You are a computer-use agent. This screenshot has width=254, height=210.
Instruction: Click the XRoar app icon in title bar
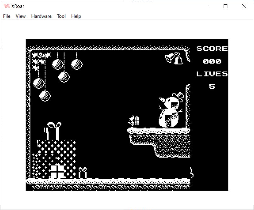tap(6, 6)
